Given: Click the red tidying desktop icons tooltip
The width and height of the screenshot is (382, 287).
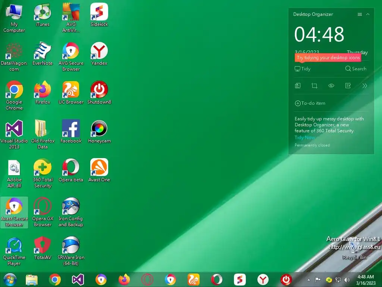Looking at the screenshot, I should point(328,58).
